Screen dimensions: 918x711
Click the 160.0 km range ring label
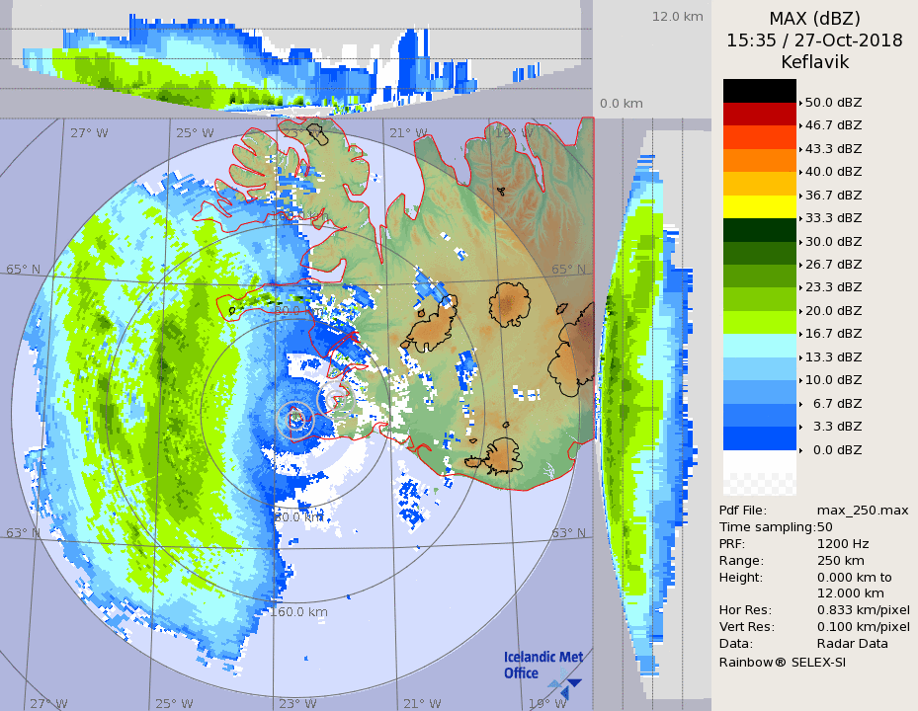(x=298, y=612)
